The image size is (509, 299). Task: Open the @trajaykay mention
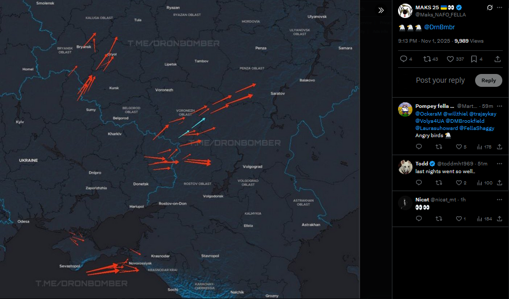pyautogui.click(x=483, y=114)
